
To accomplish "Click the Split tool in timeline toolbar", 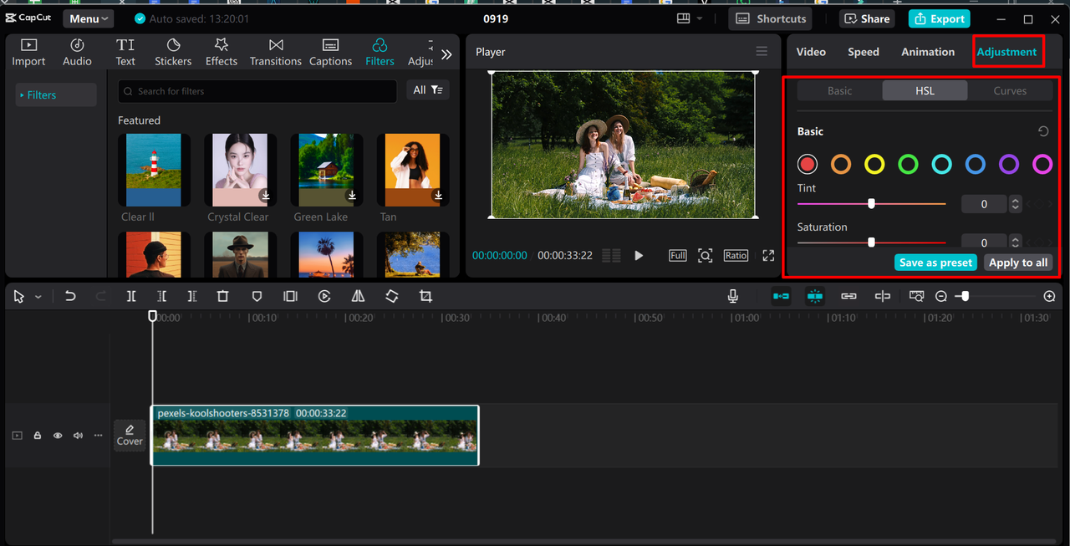I will (131, 296).
